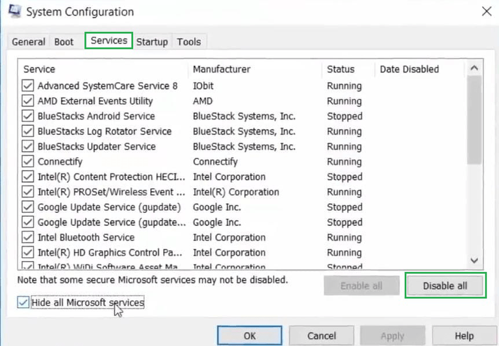Click the Disable all button
This screenshot has width=499, height=346.
click(x=445, y=286)
